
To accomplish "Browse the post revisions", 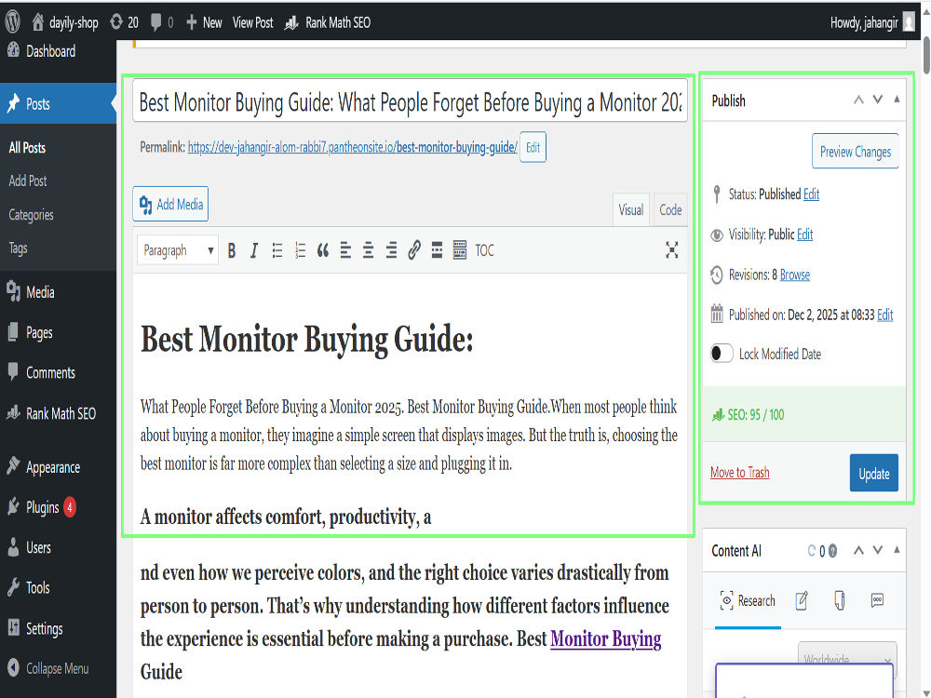I will coord(794,275).
